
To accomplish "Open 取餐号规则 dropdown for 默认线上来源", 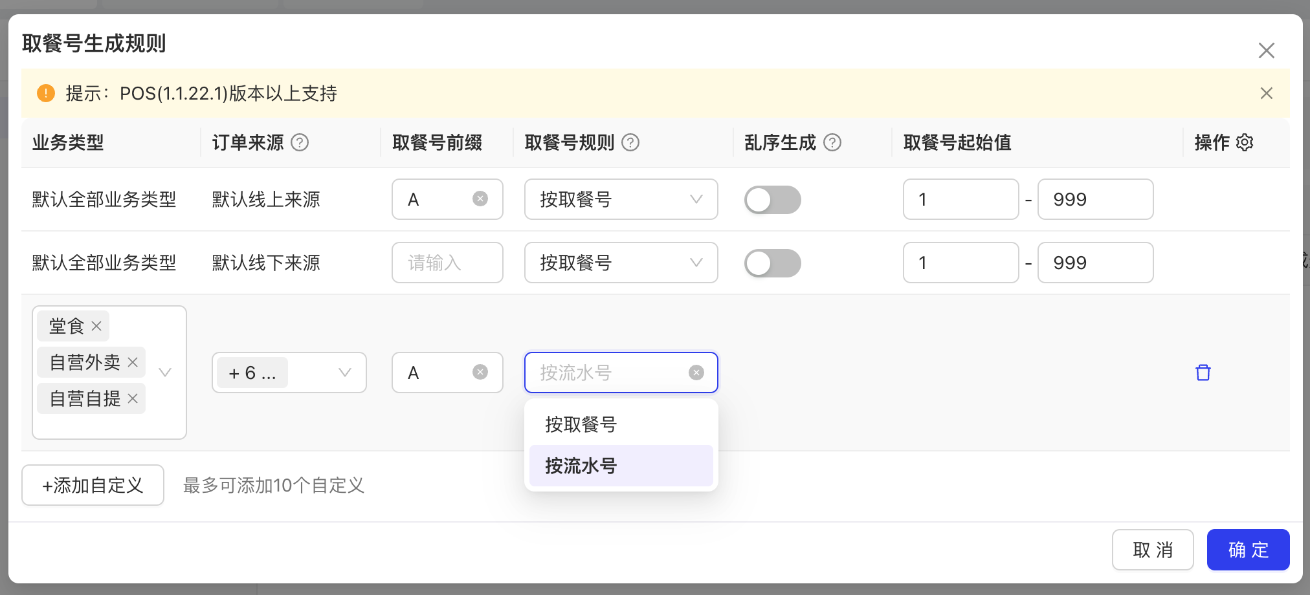I will pyautogui.click(x=621, y=199).
